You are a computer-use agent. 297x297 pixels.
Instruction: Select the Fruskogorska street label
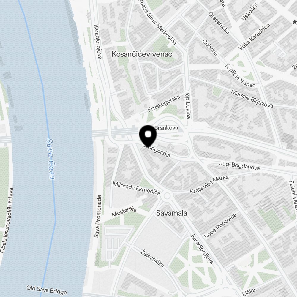click(164, 103)
